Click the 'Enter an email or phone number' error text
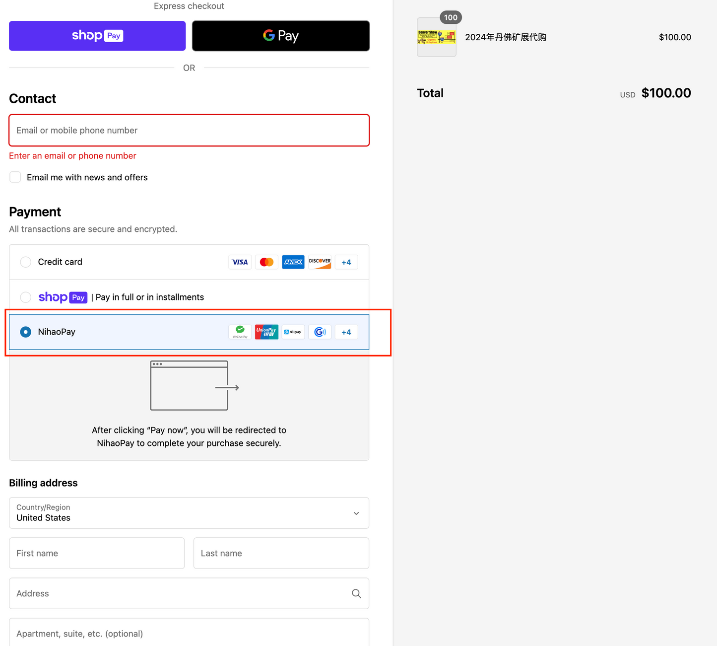This screenshot has width=717, height=646. click(x=72, y=156)
